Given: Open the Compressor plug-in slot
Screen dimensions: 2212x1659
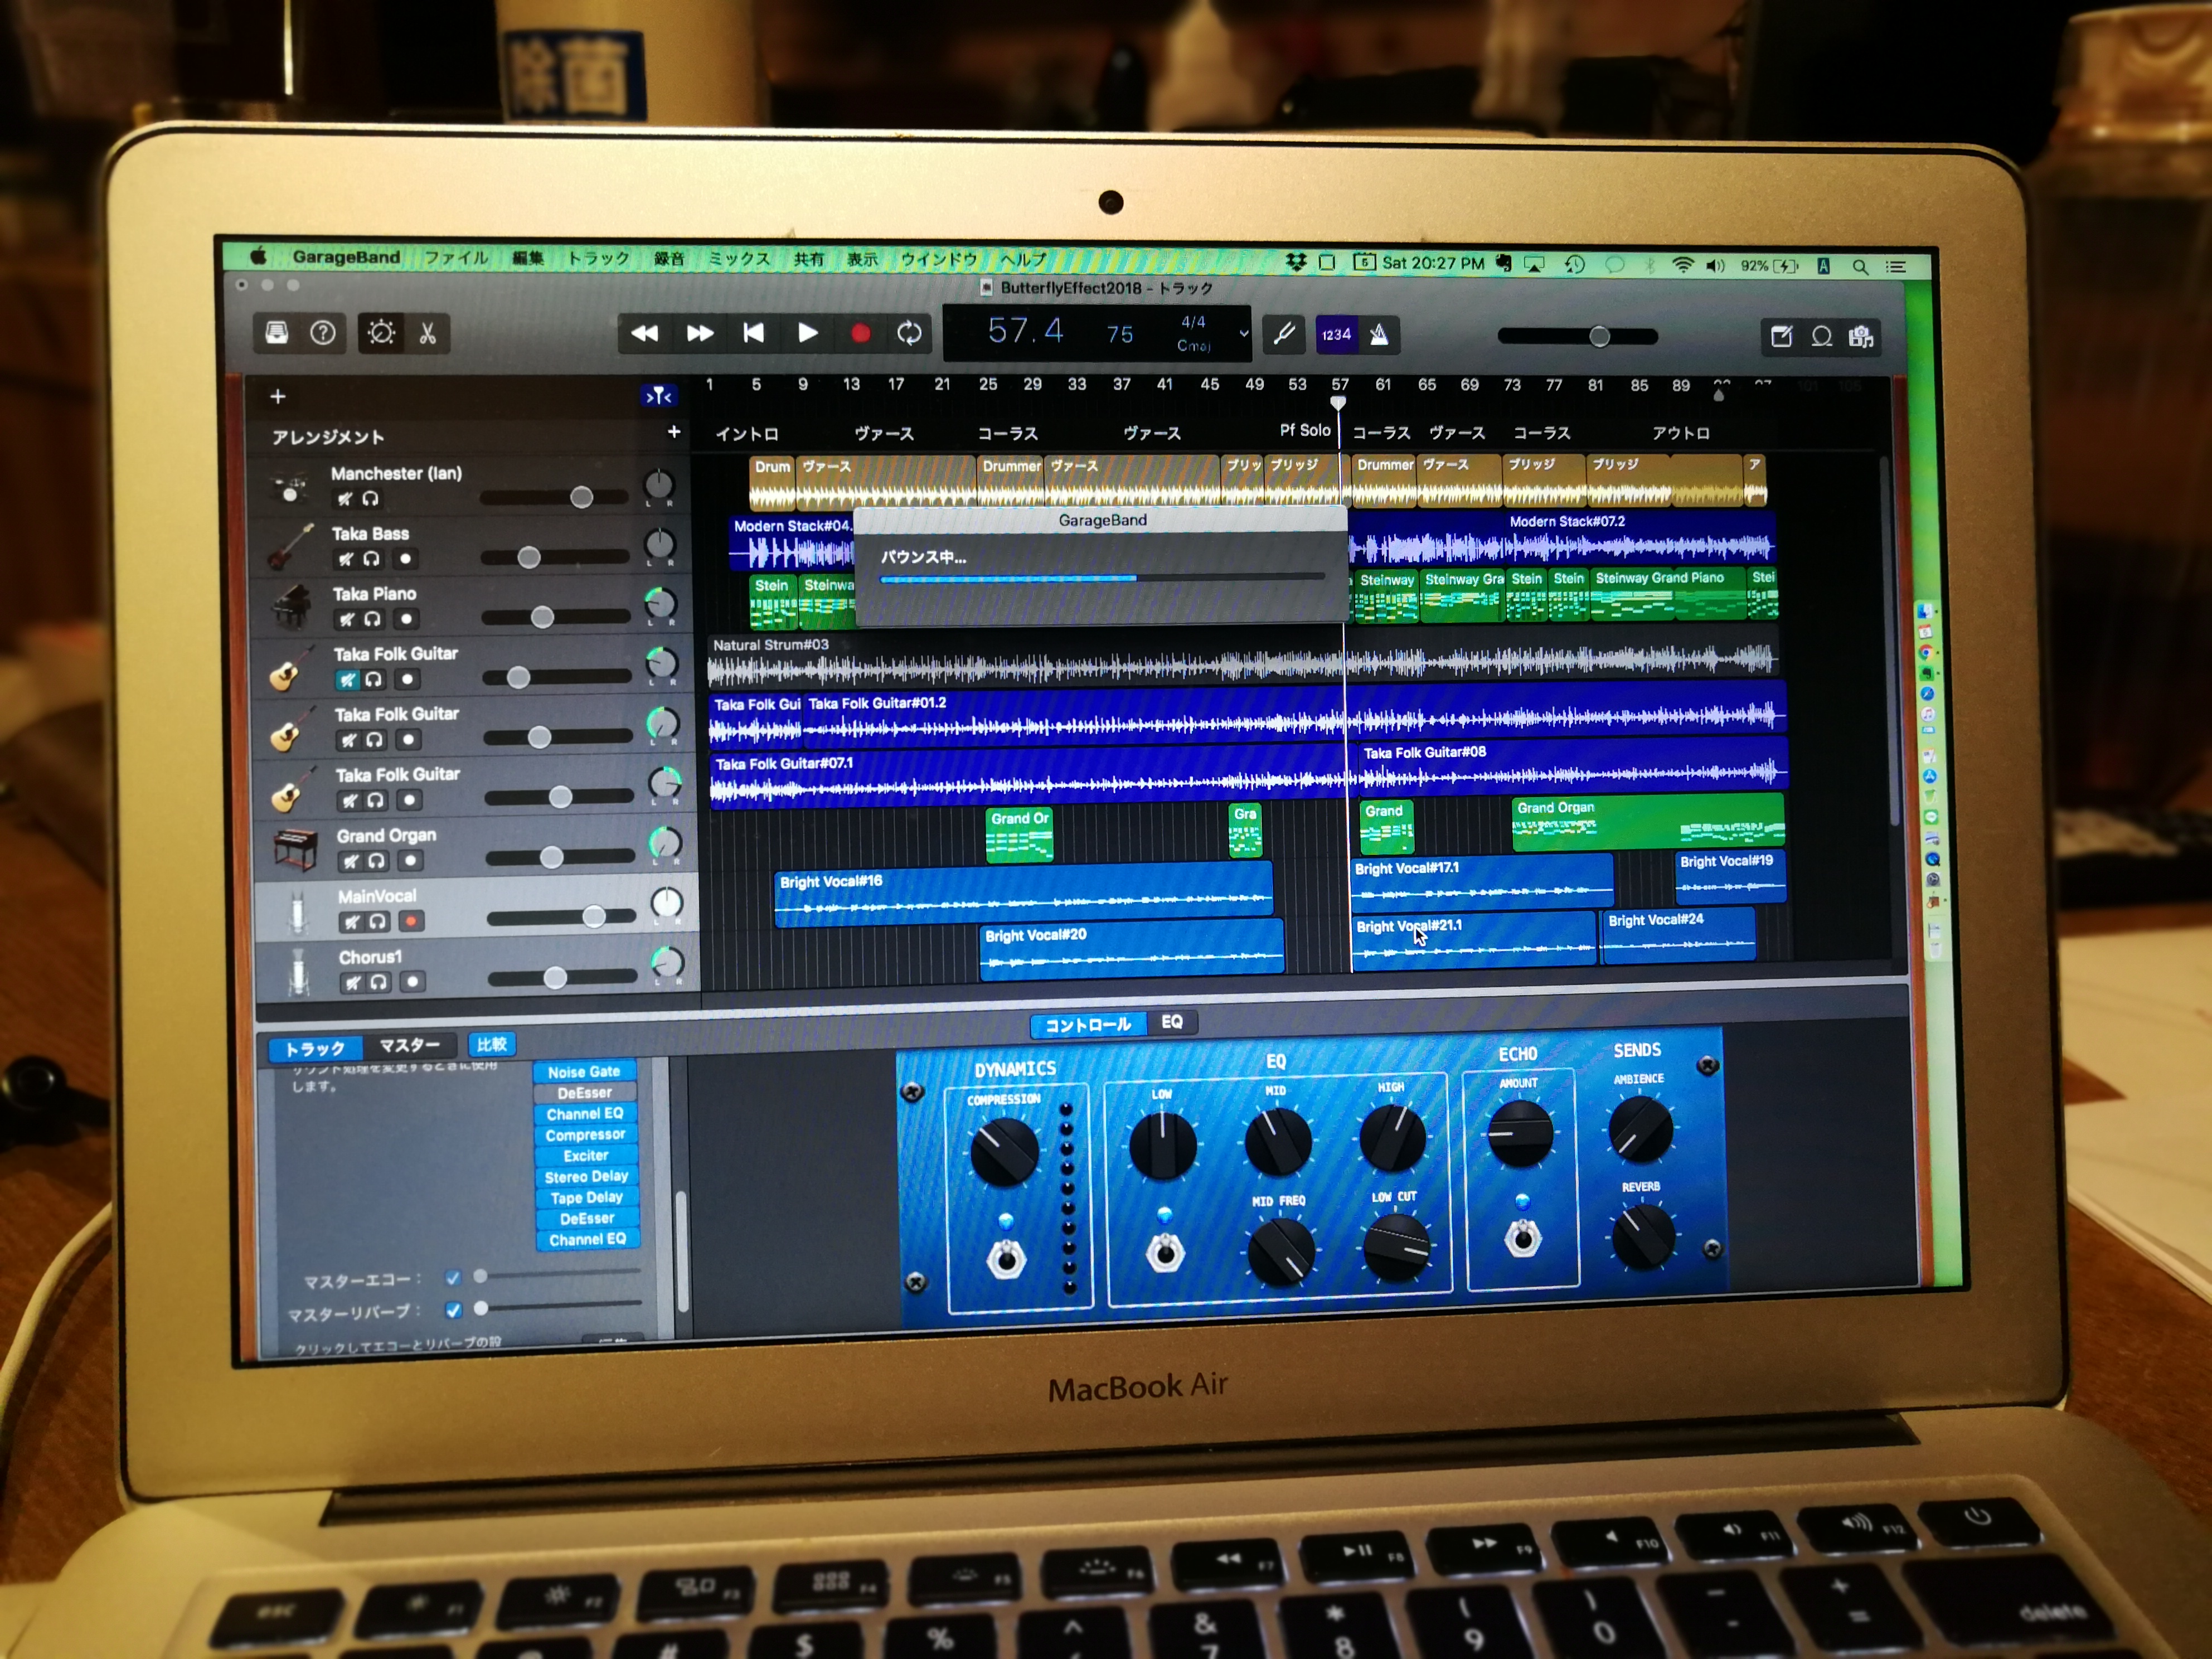Looking at the screenshot, I should click(585, 1135).
